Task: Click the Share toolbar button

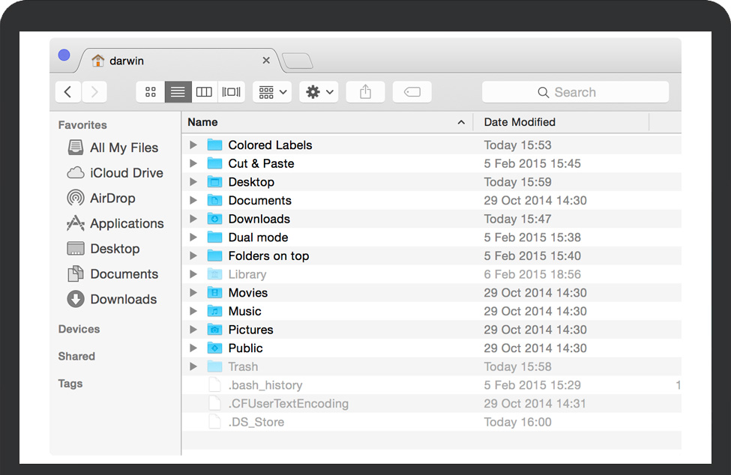Action: (365, 92)
